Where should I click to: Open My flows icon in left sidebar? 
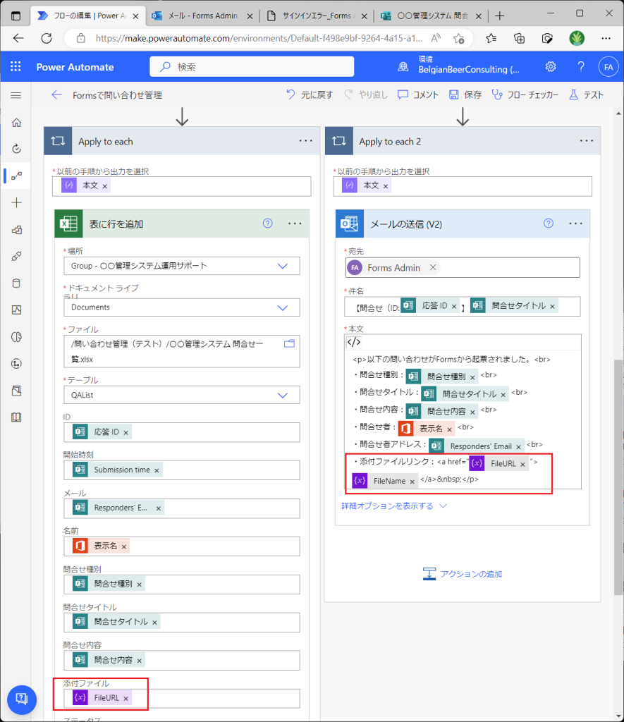[x=17, y=176]
